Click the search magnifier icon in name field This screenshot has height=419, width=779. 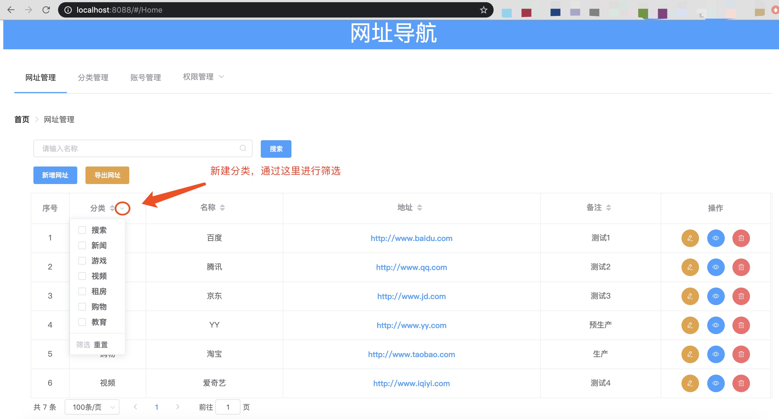click(243, 148)
